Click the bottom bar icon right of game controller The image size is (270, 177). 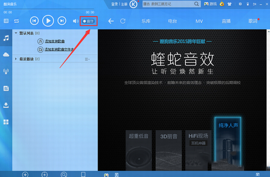click(116, 175)
